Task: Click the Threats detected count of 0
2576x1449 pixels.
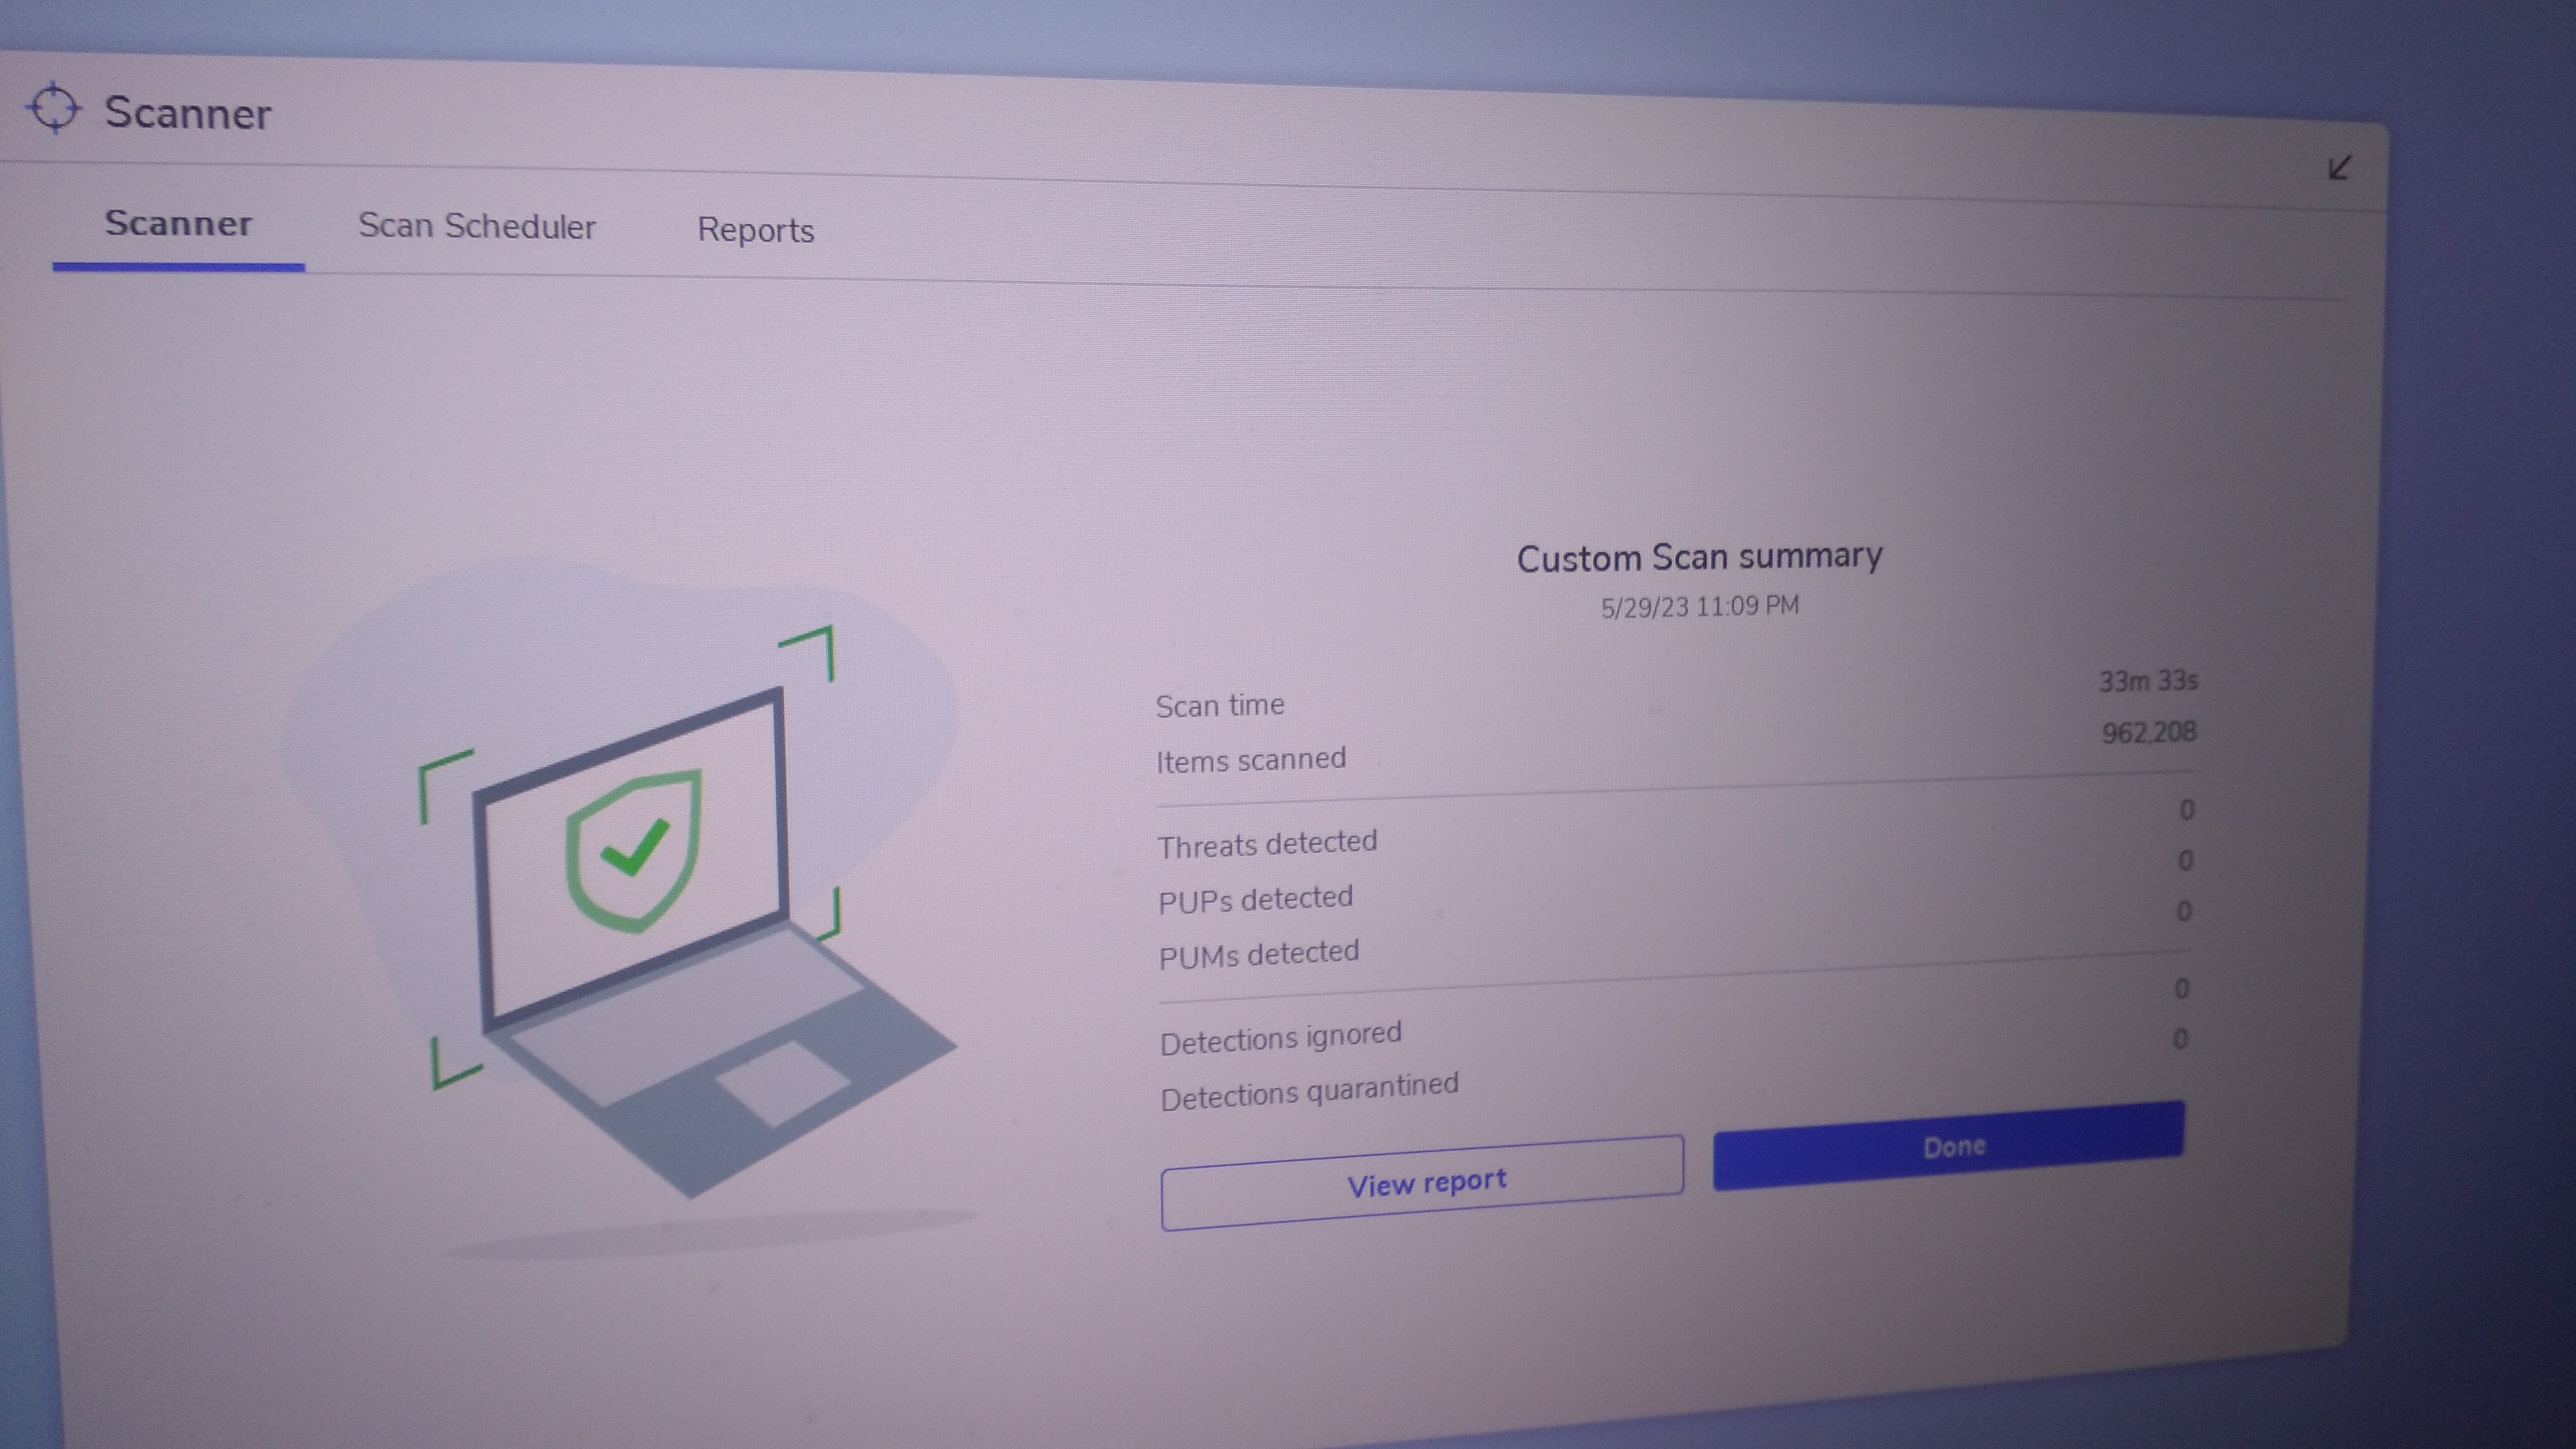Action: [x=2186, y=809]
